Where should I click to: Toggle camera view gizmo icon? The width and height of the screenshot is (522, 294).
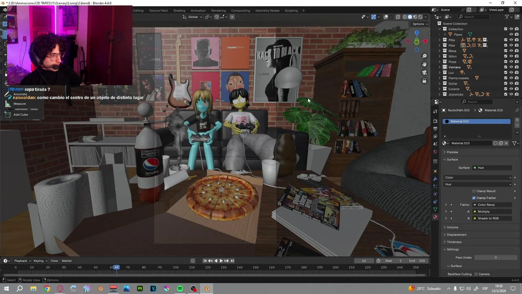(x=425, y=73)
